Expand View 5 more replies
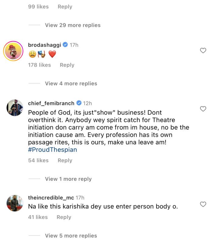The height and width of the screenshot is (244, 219). (x=71, y=235)
